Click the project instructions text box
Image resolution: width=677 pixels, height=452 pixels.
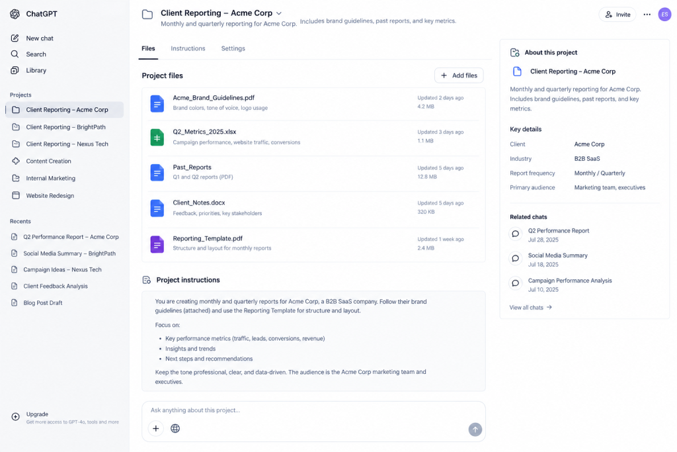click(x=313, y=341)
